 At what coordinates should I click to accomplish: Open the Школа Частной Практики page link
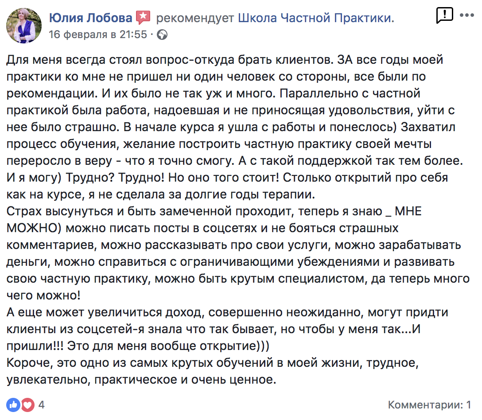(x=316, y=18)
